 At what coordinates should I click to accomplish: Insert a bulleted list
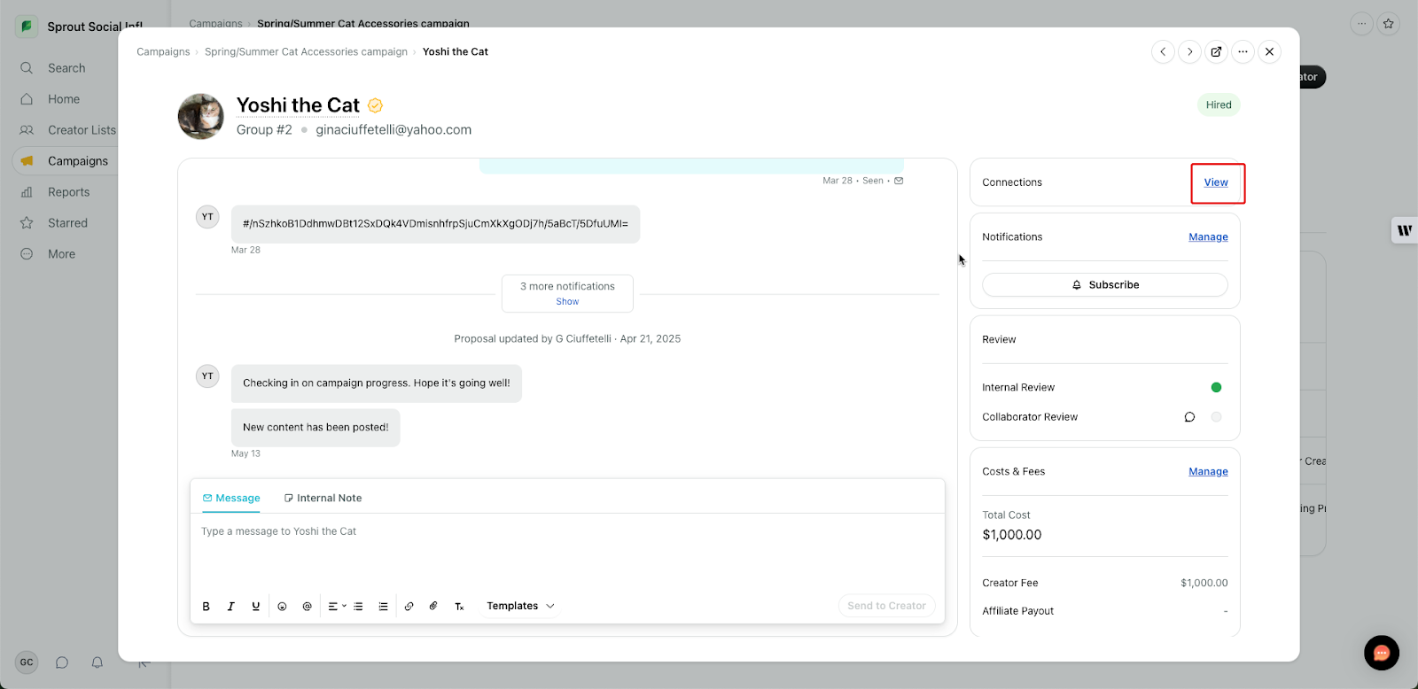(359, 607)
